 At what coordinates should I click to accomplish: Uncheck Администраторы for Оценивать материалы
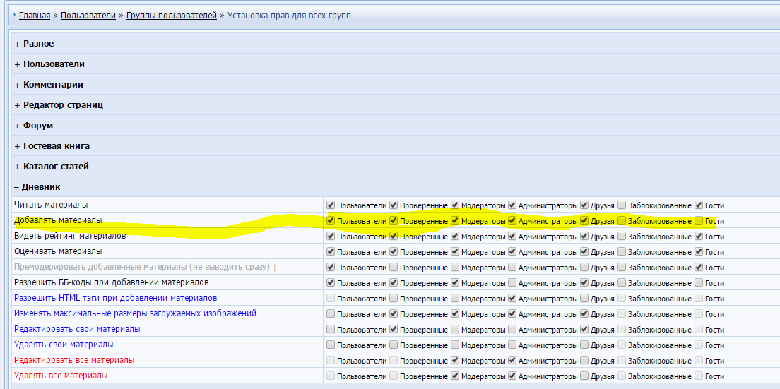[512, 252]
